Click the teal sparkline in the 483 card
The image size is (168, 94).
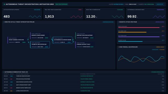[x=35, y=17]
